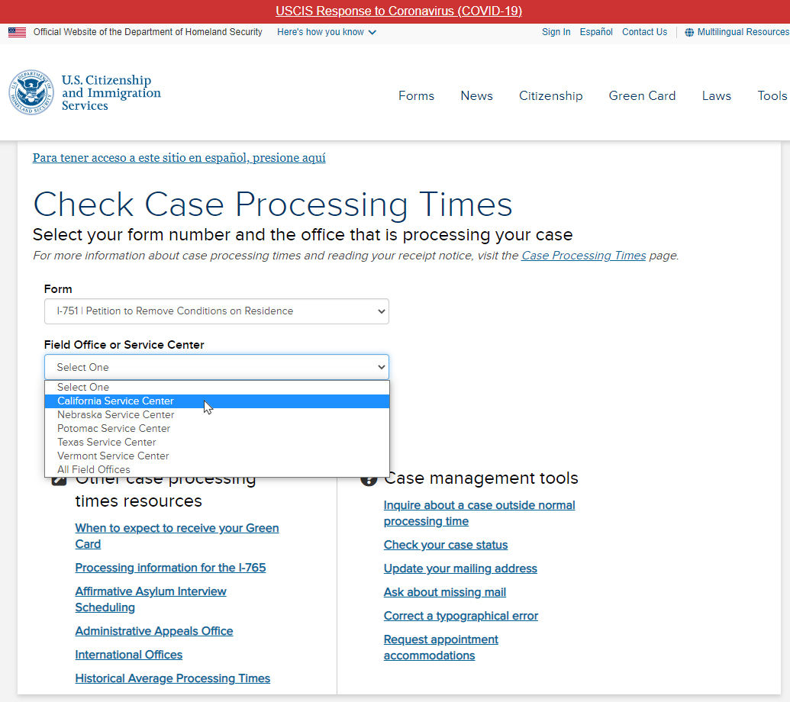Open Ask about missing mail link
This screenshot has height=702, width=790.
pos(444,592)
